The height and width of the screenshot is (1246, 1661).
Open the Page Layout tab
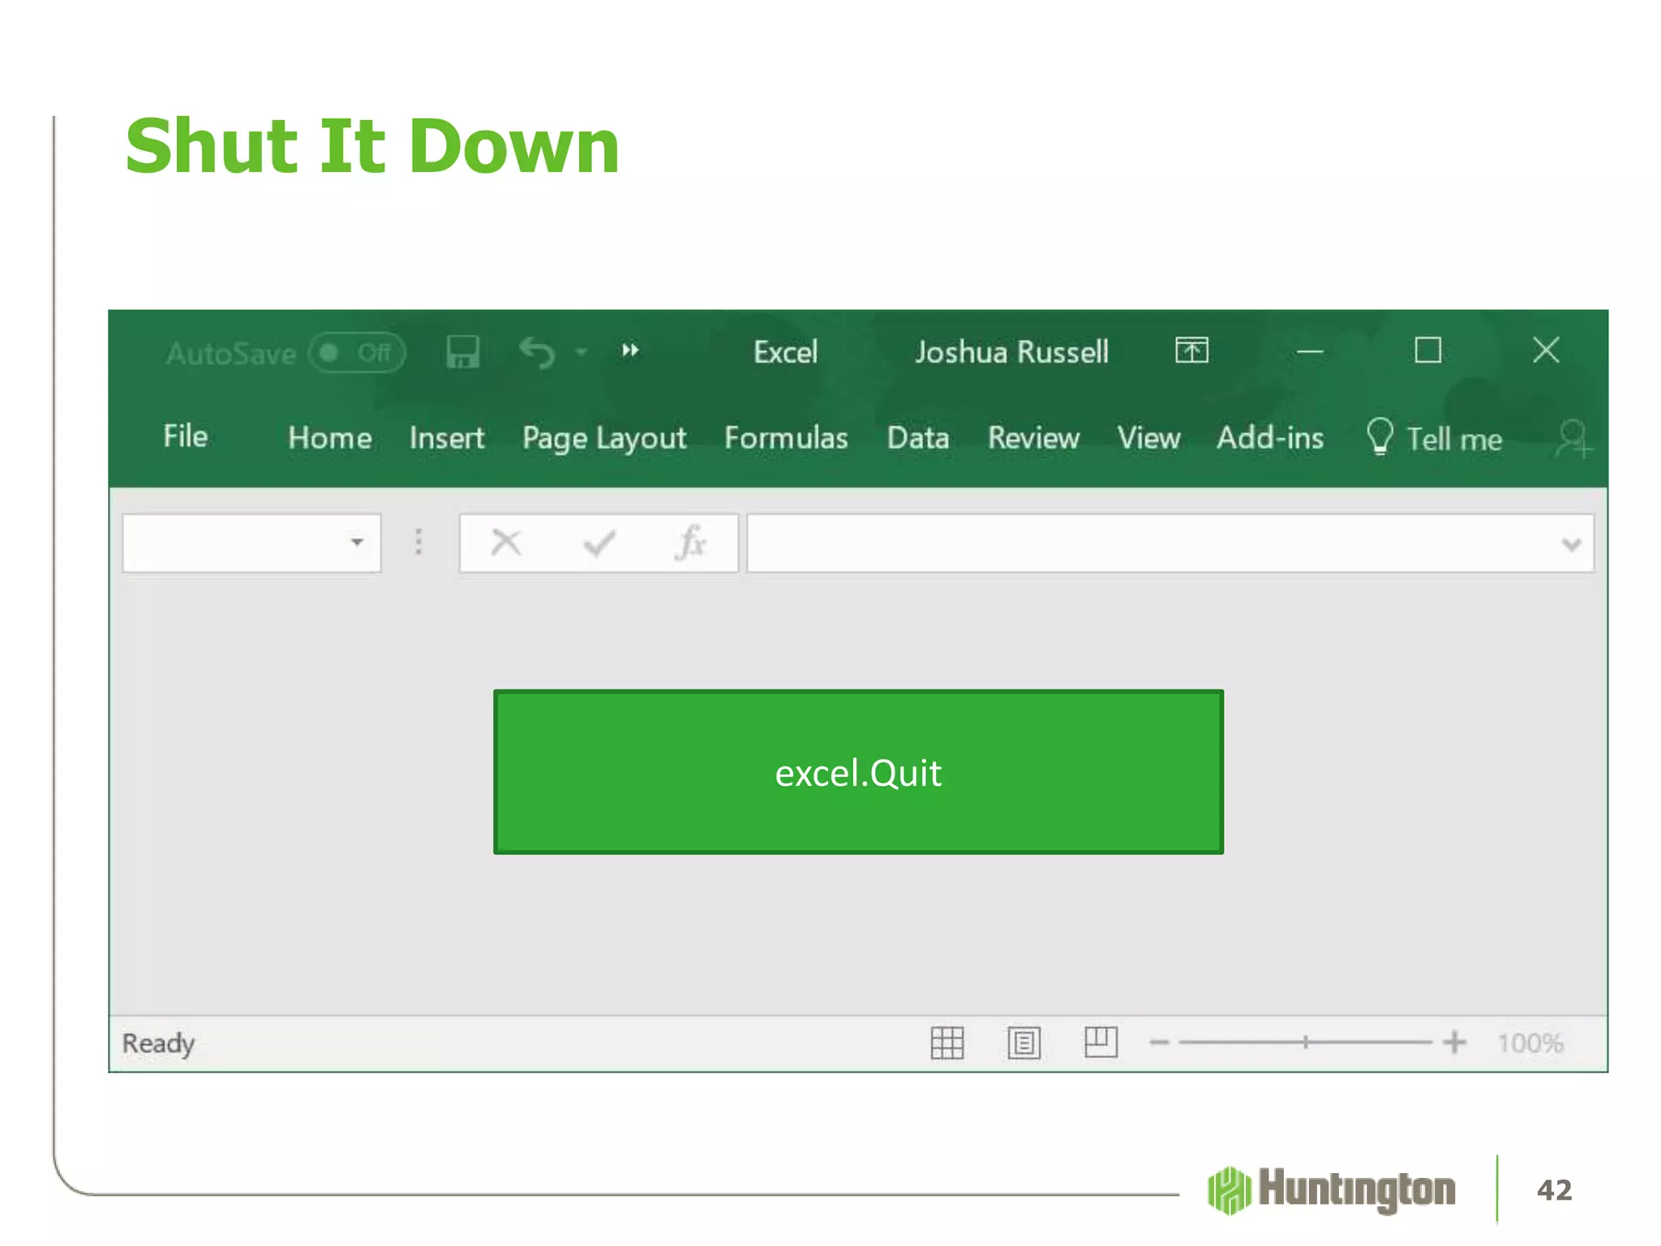(x=604, y=439)
